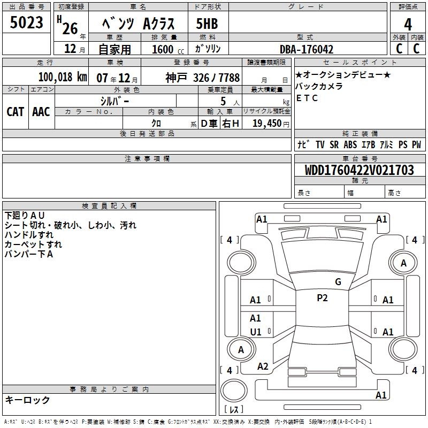428x428 pixels.
Task: Select the A2 damage mark on the diagram
Action: 263,366
